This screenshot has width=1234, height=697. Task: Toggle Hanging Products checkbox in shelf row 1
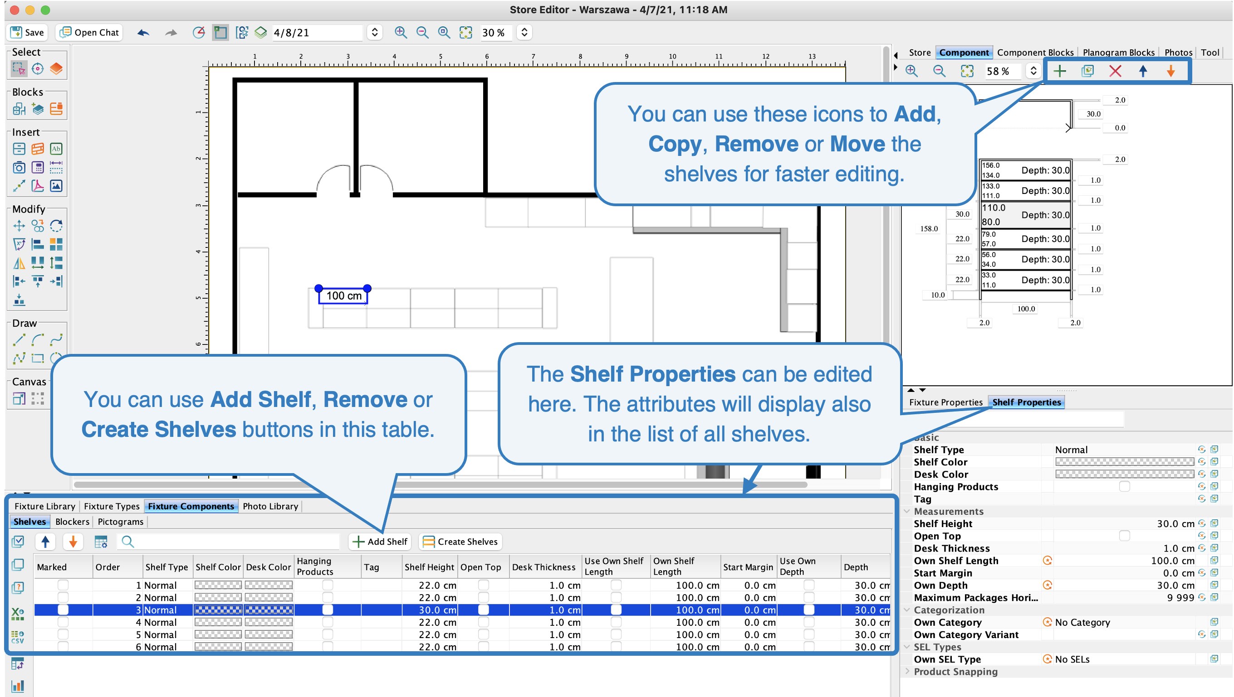pyautogui.click(x=327, y=585)
